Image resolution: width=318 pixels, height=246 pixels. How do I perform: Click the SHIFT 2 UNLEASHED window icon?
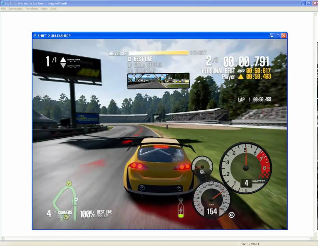click(x=35, y=36)
